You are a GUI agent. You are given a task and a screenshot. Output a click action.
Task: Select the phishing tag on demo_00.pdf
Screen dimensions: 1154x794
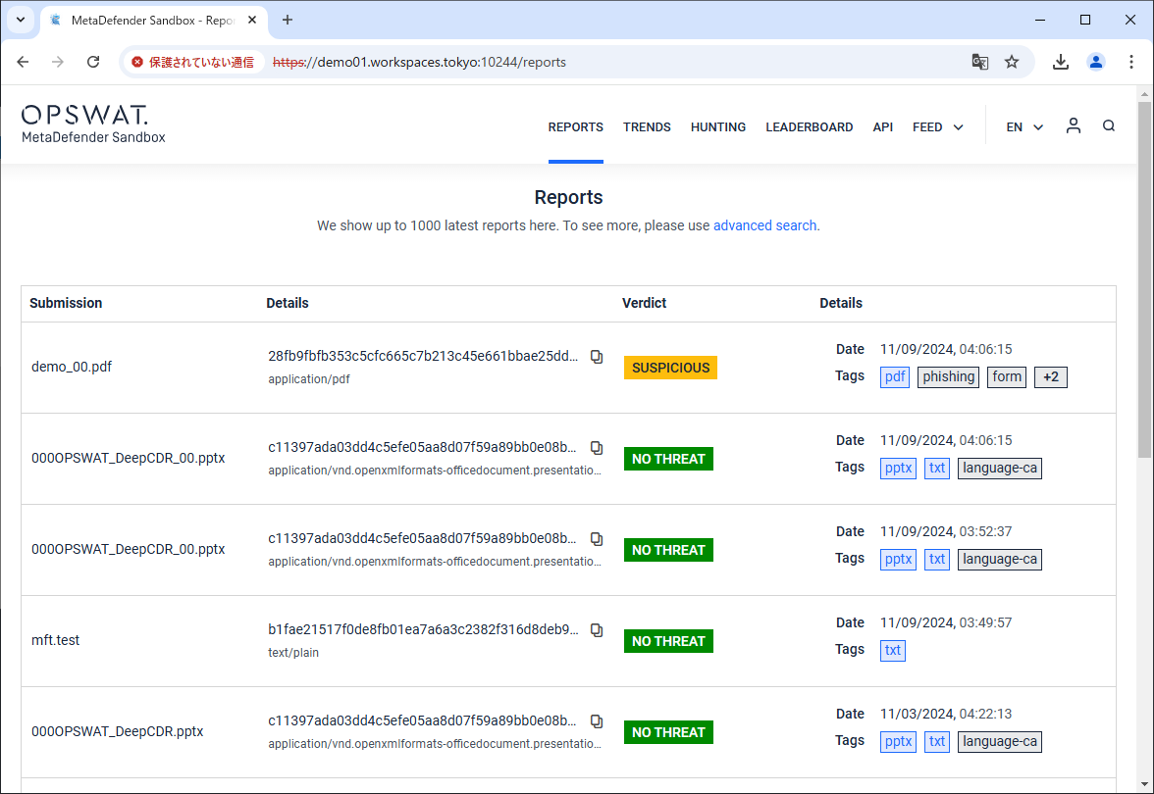tap(948, 376)
